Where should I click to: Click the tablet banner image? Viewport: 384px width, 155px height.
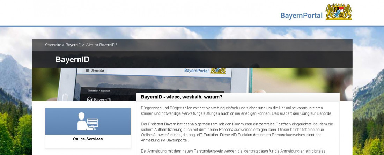[x=192, y=84]
